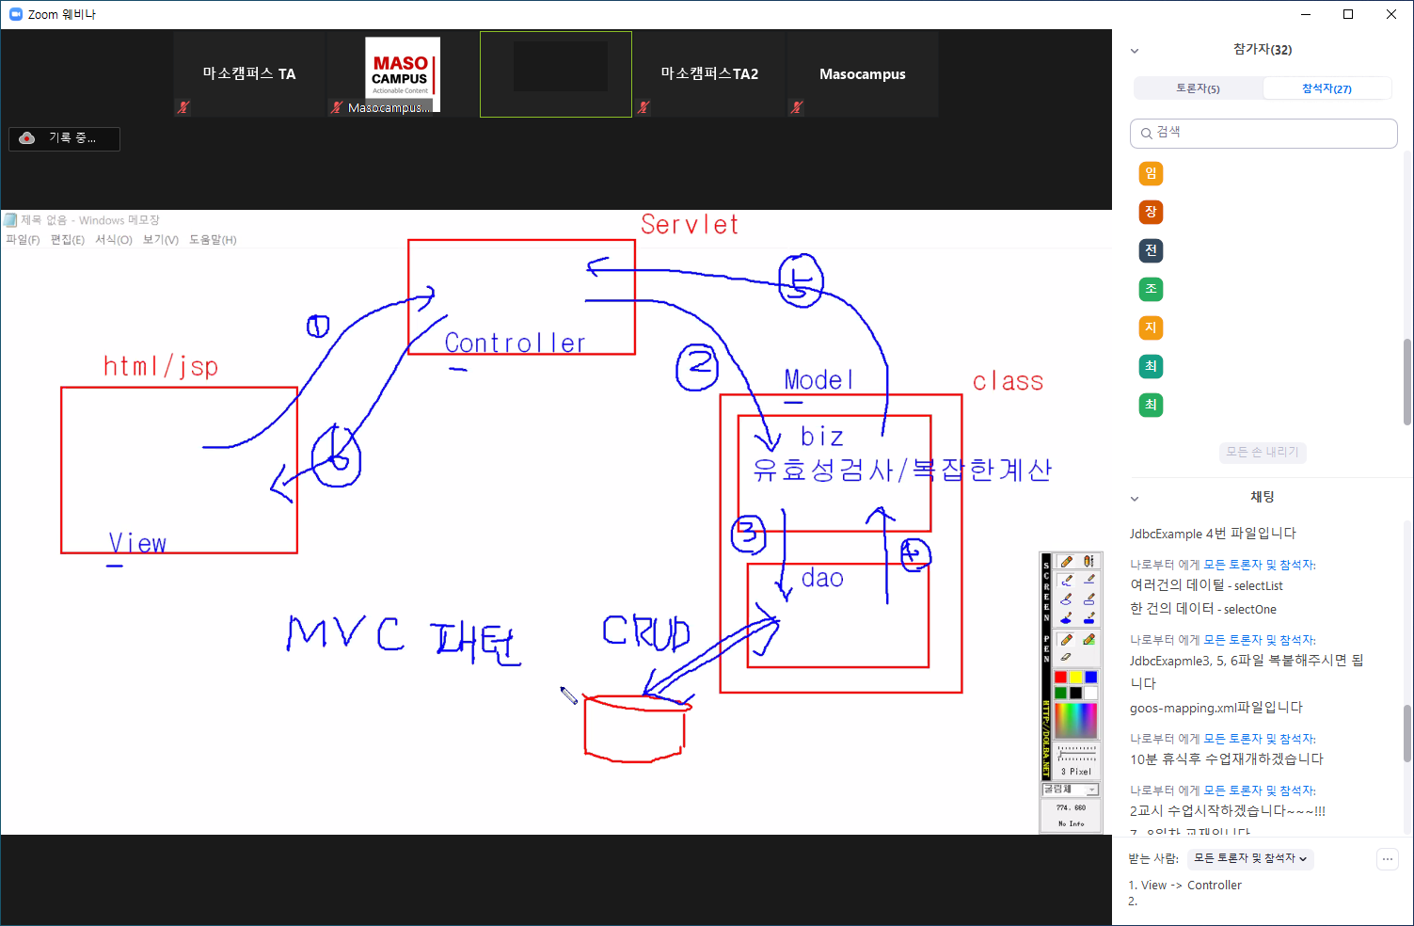Pick the red color swatch
Screen dimensions: 1414x926
click(1060, 677)
